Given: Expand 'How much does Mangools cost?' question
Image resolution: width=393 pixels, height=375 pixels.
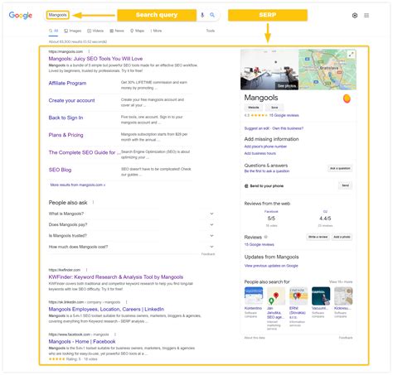Looking at the screenshot, I should (x=131, y=247).
